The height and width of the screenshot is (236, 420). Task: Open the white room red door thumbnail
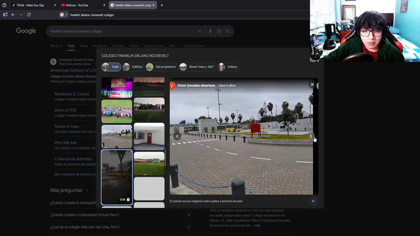[149, 136]
